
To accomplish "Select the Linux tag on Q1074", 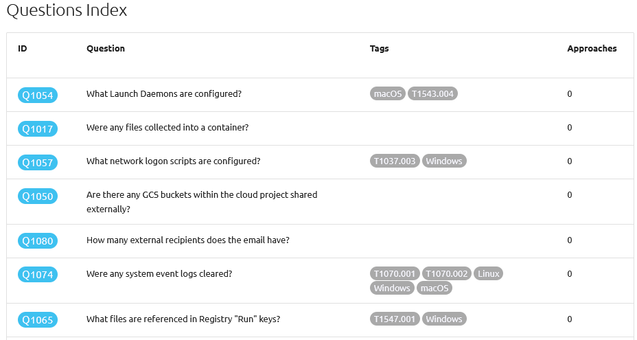I will tap(488, 273).
